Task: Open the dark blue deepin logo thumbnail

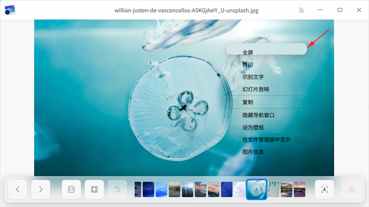Action: point(148,189)
